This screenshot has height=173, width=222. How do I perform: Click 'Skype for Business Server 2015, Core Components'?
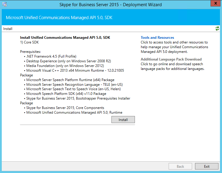pos(65,108)
